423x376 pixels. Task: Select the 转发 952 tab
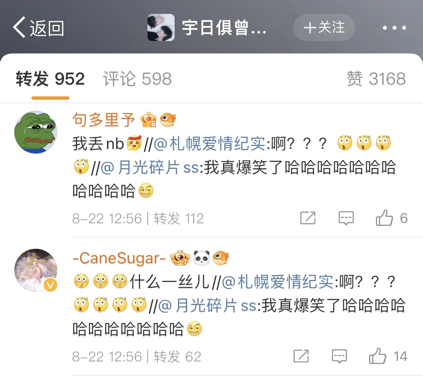pos(50,79)
